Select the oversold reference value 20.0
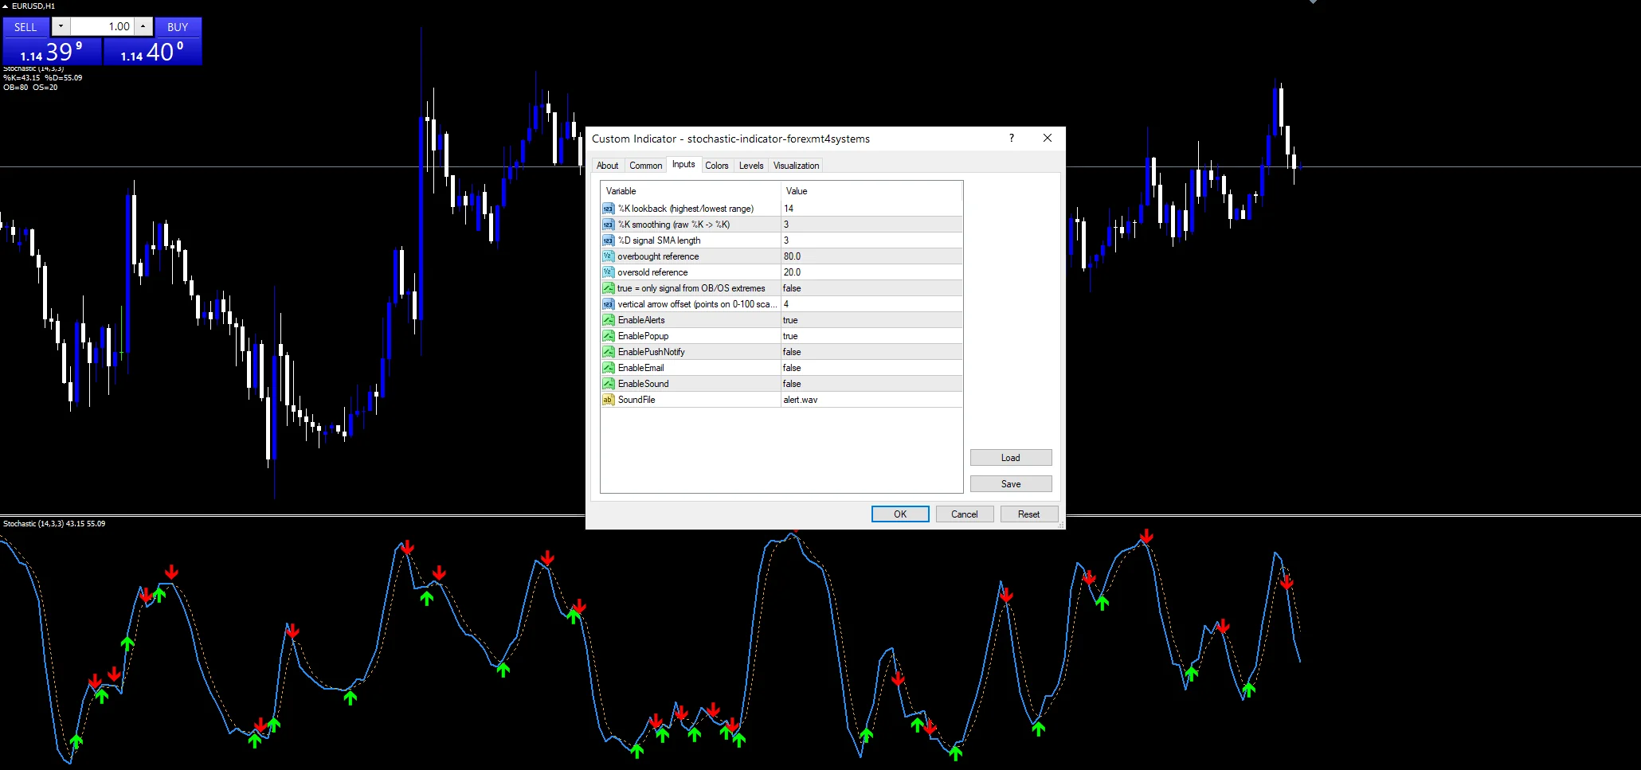This screenshot has width=1641, height=770. [x=871, y=272]
